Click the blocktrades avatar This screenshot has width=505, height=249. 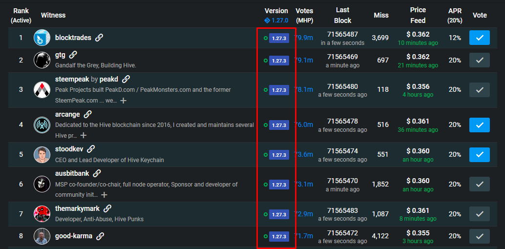pyautogui.click(x=42, y=38)
